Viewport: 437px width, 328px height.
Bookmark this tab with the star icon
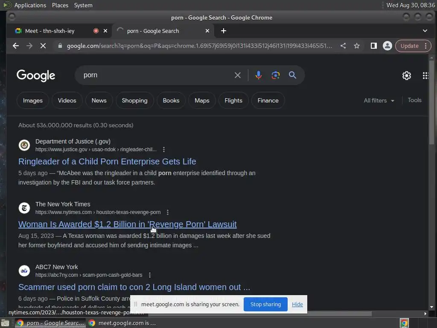357,46
